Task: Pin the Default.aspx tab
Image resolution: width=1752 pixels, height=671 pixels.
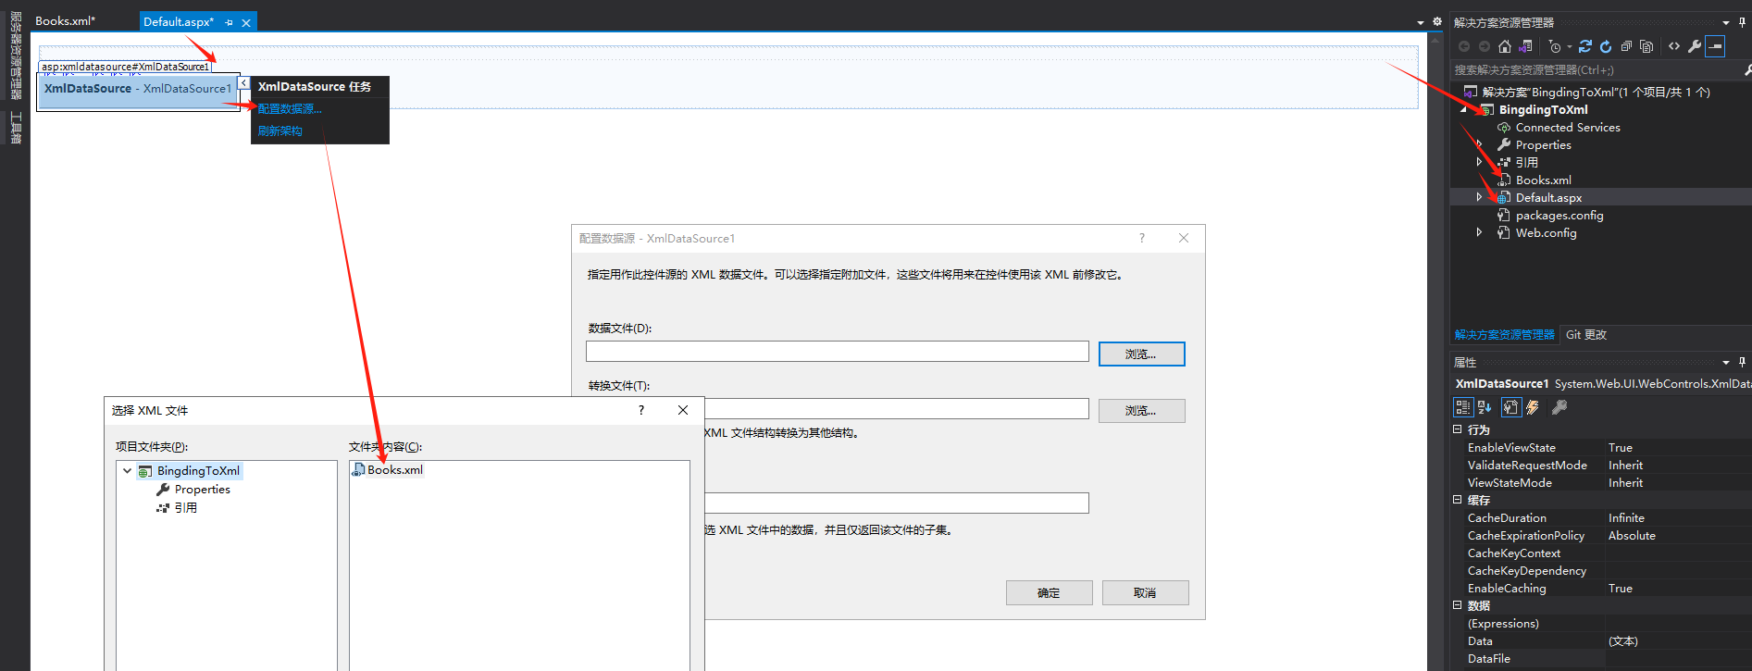Action: tap(229, 22)
